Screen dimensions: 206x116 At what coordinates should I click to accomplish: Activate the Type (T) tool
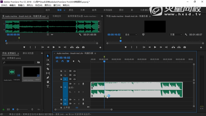(x=48, y=86)
